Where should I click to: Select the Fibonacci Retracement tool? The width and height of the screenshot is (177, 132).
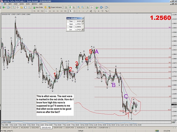pos(95,11)
